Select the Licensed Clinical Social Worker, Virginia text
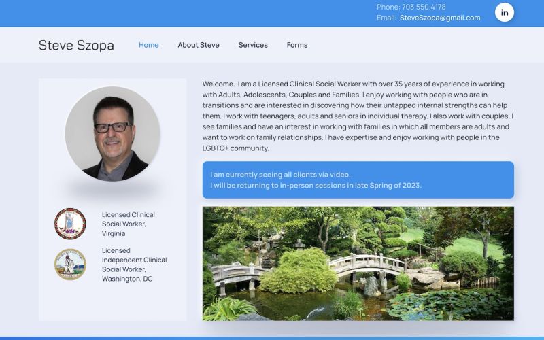Screen dimensions: 544x340 click(x=129, y=224)
